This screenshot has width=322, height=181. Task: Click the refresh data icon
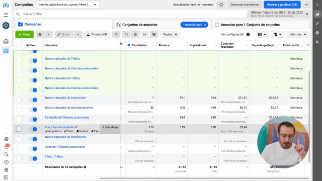coord(221,5)
